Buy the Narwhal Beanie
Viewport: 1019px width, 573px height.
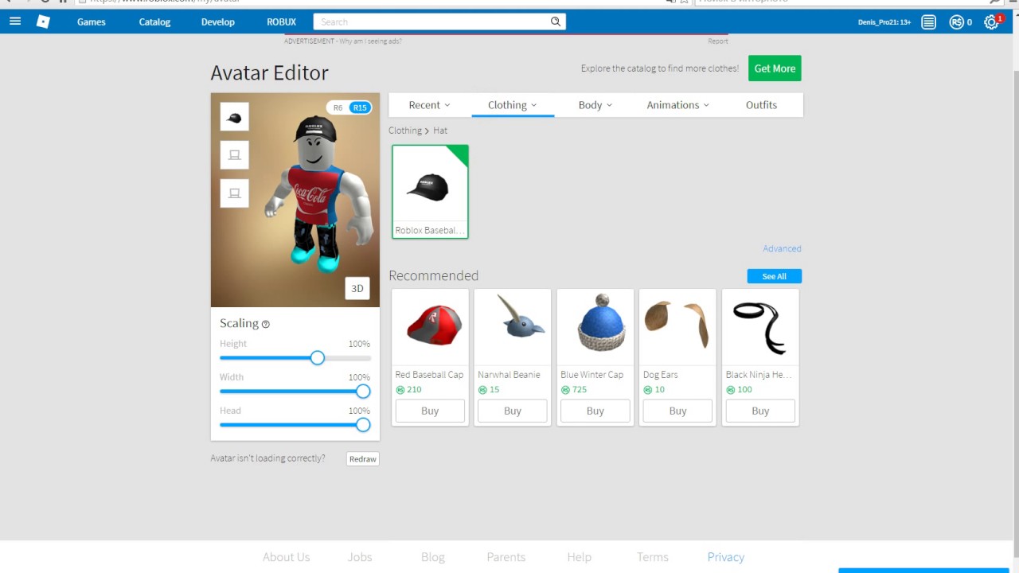pos(513,411)
